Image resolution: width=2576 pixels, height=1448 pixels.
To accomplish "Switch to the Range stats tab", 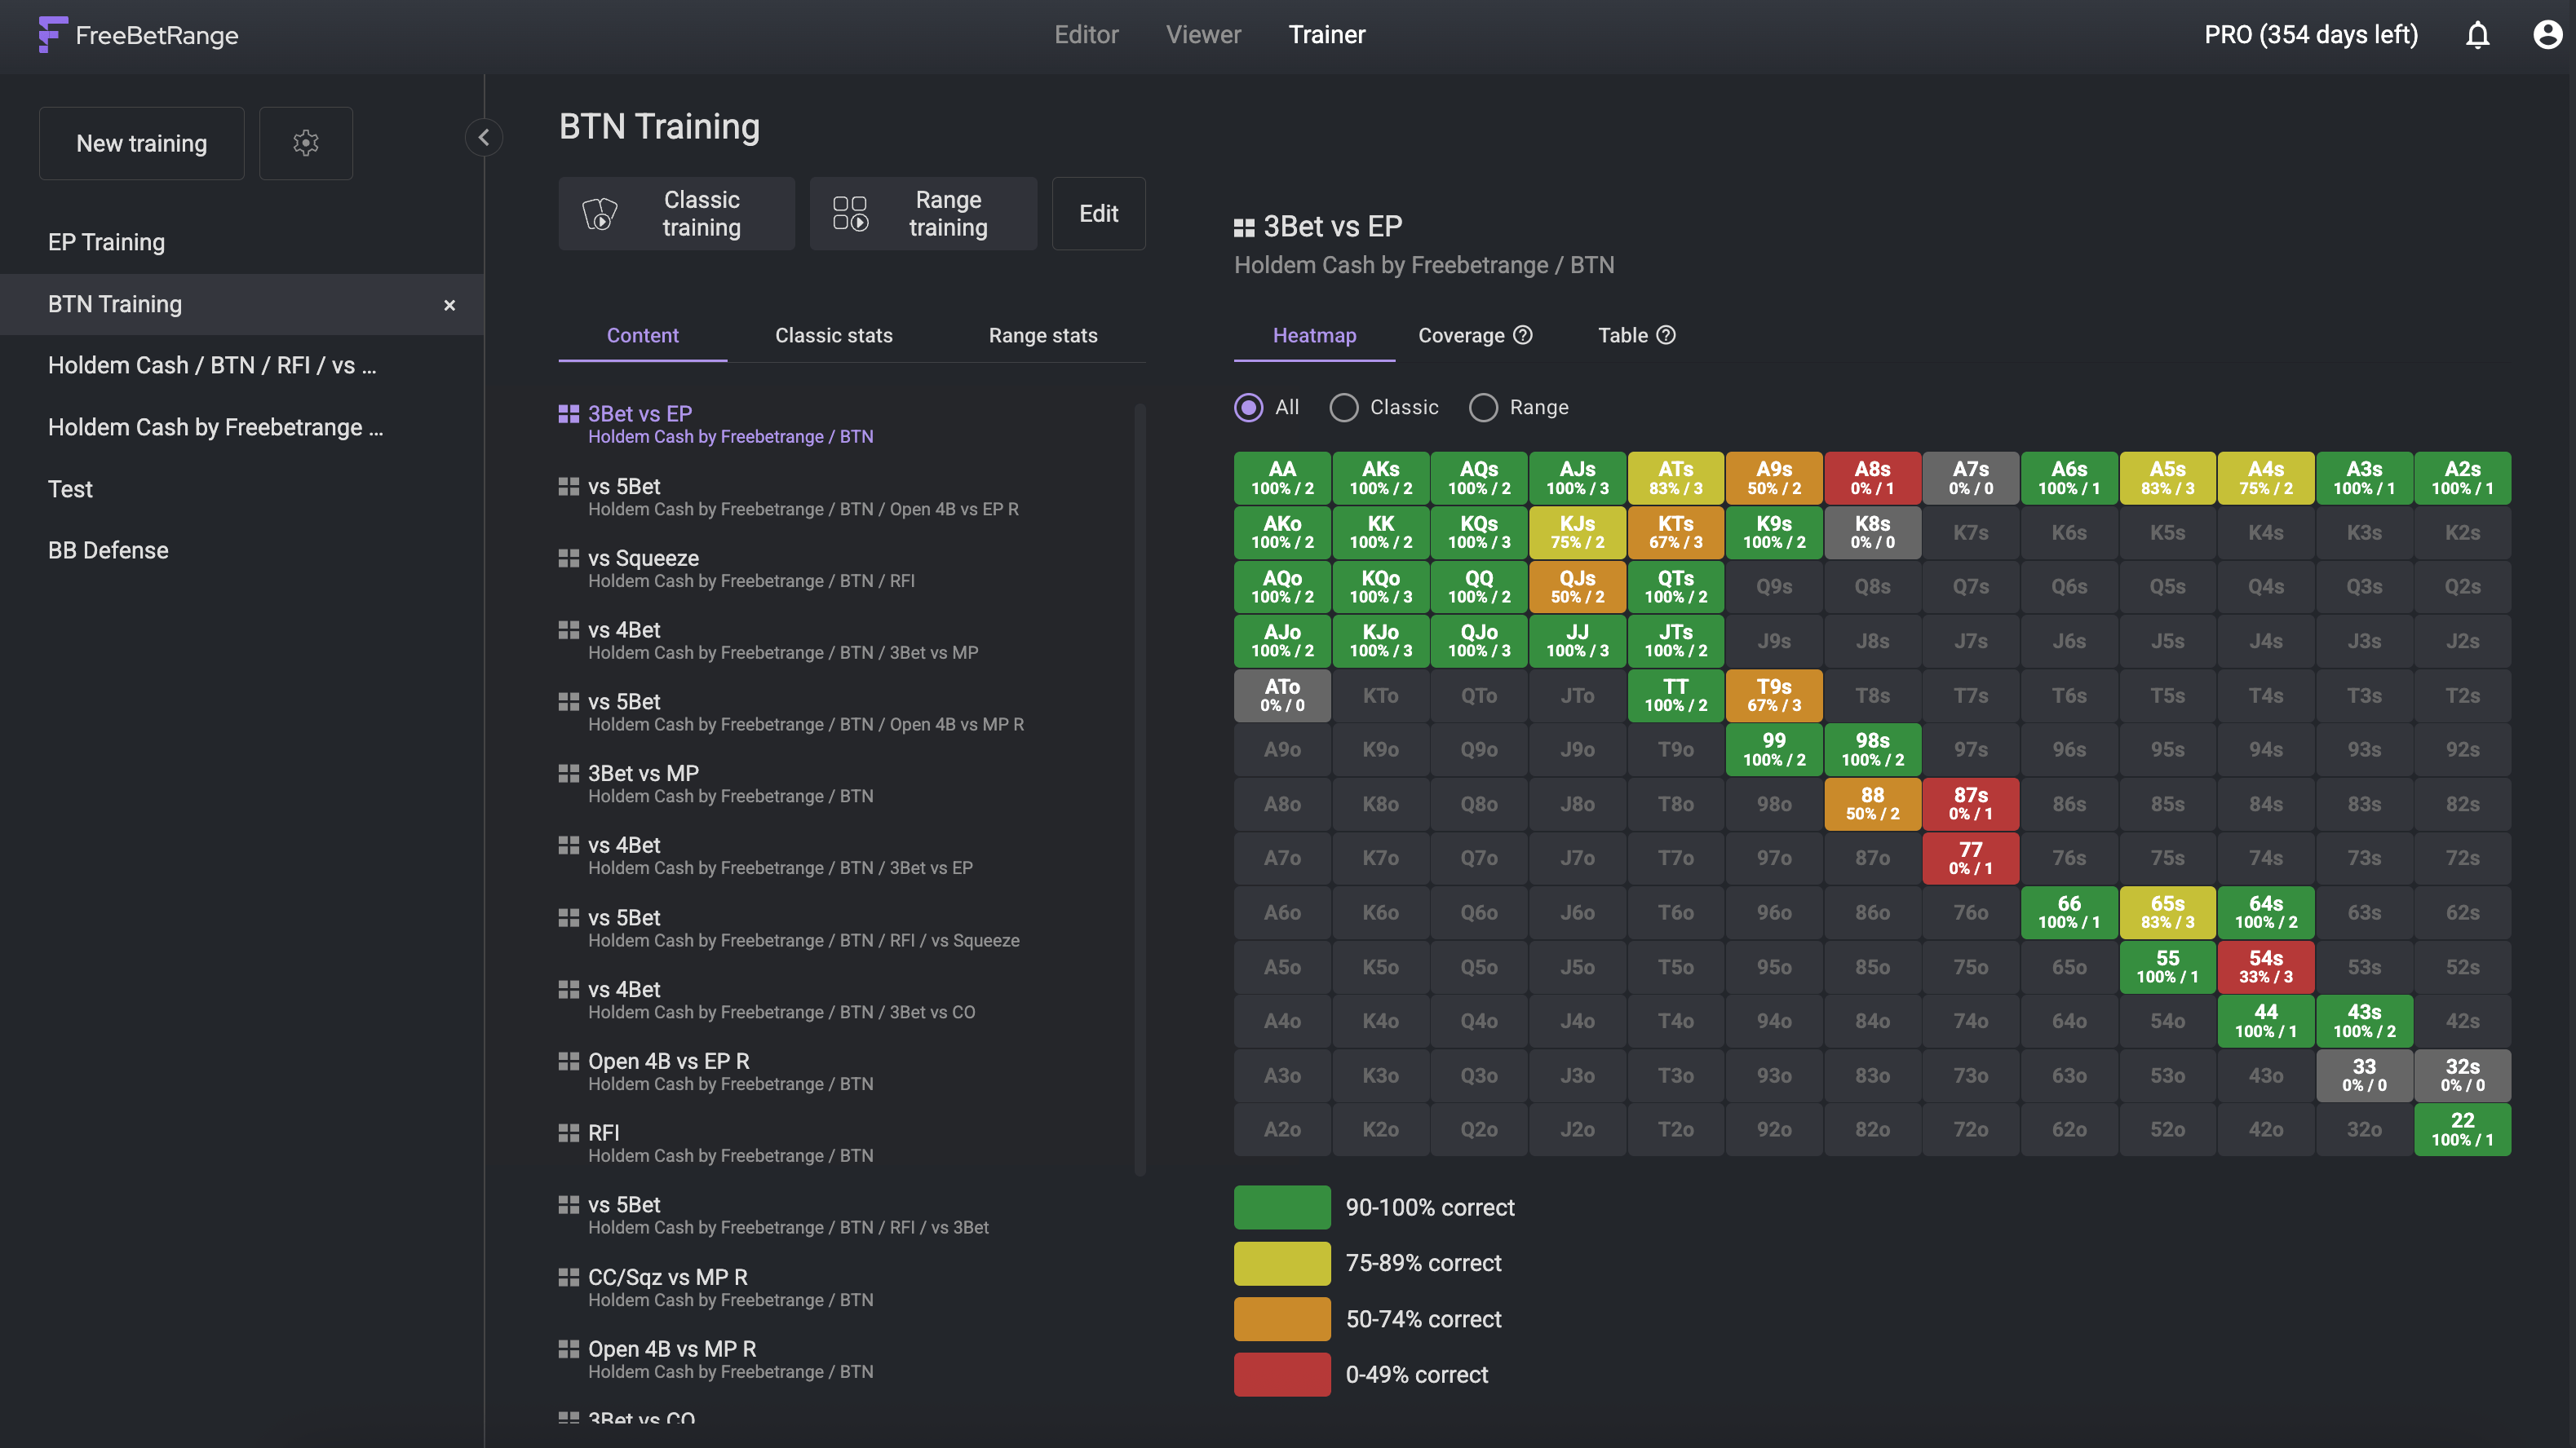I will pyautogui.click(x=1043, y=335).
